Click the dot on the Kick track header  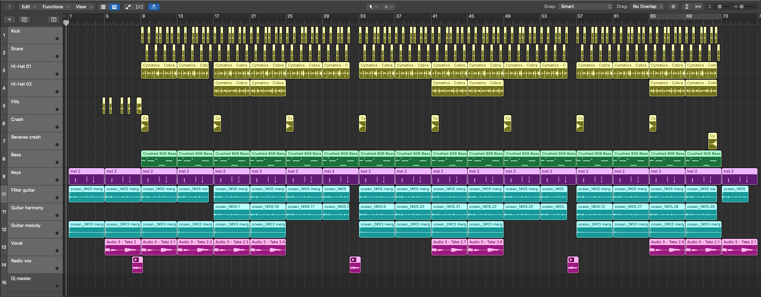(57, 38)
